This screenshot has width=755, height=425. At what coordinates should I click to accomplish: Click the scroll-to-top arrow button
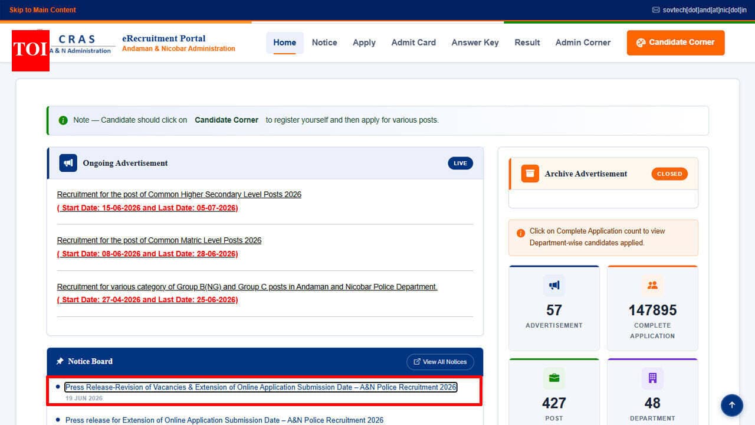tap(732, 405)
